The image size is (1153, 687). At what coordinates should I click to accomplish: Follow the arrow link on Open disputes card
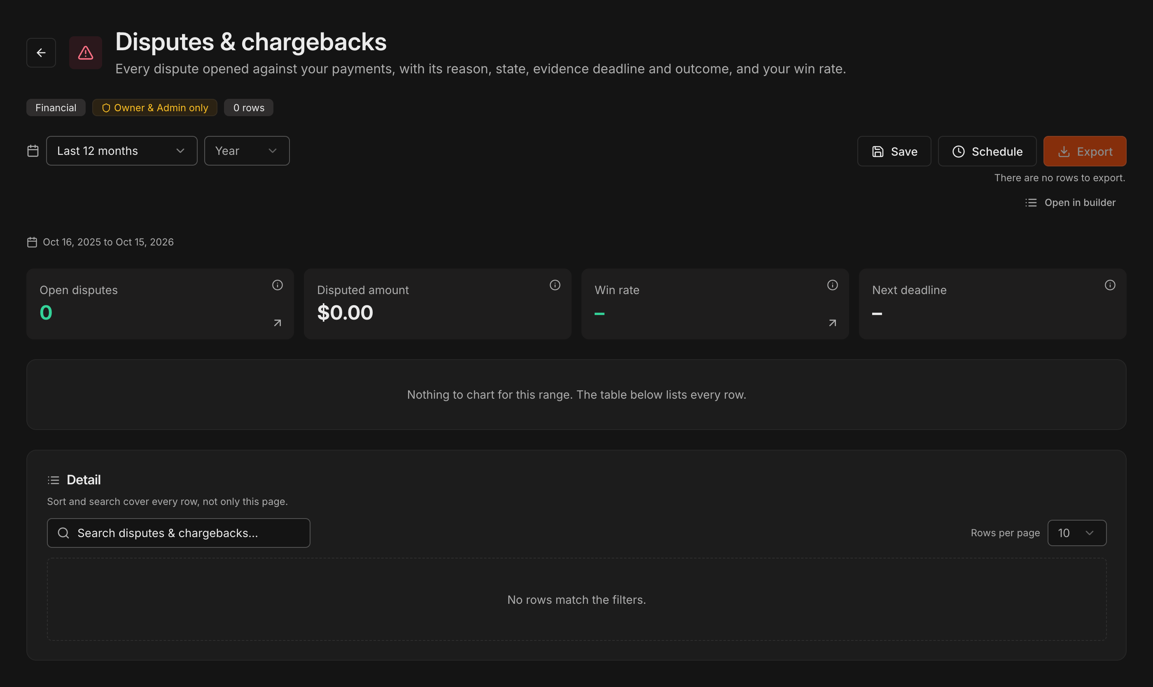tap(277, 322)
